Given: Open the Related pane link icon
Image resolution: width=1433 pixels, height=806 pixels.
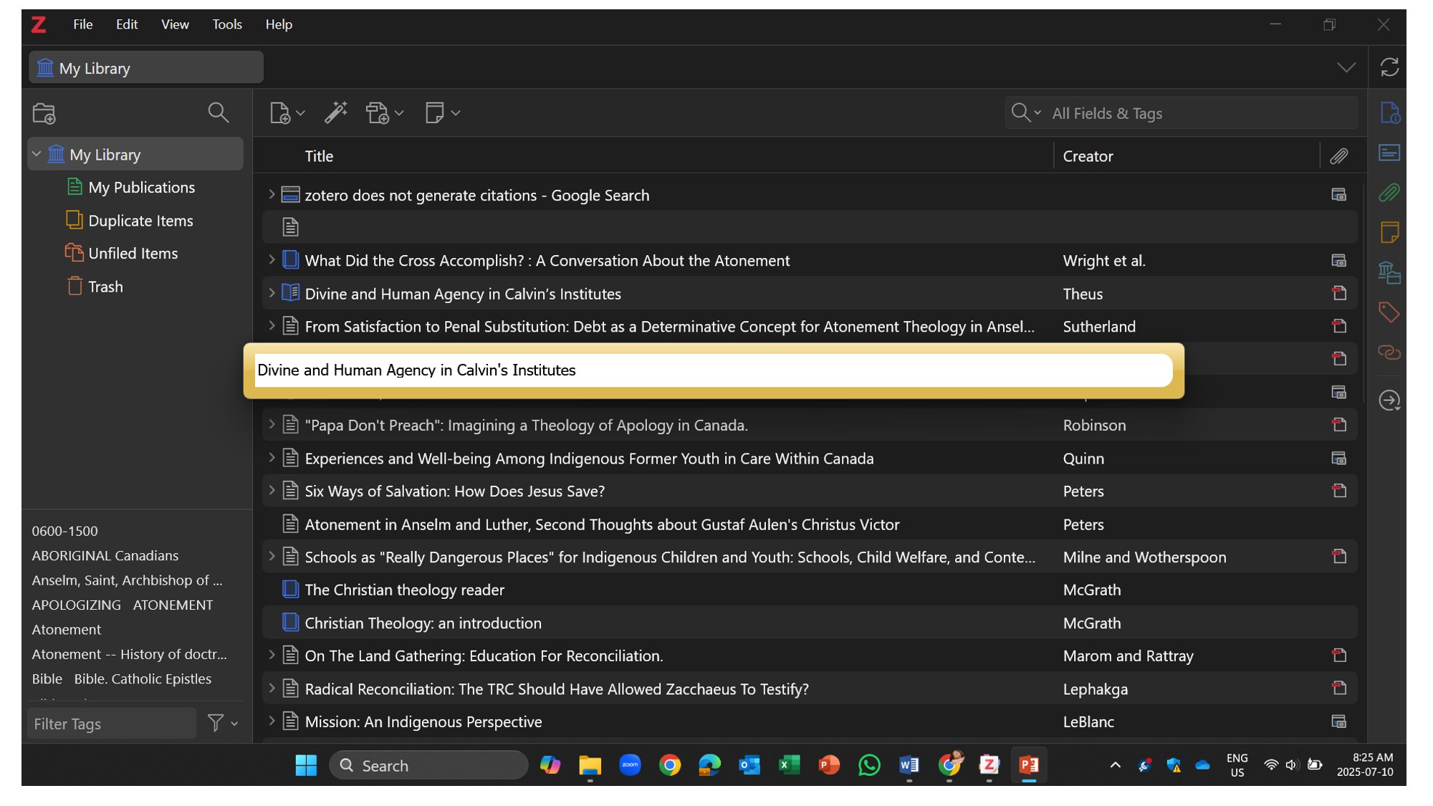Looking at the screenshot, I should click(x=1389, y=352).
